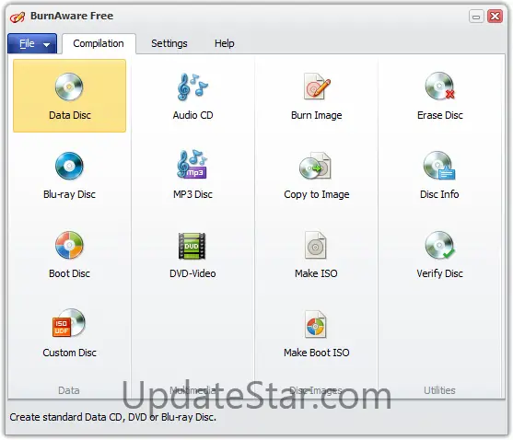Start a Blu-ray Disc project
Viewport: 513px width, 440px height.
pyautogui.click(x=69, y=175)
